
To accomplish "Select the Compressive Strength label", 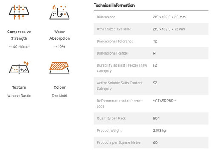I will click(x=19, y=35).
